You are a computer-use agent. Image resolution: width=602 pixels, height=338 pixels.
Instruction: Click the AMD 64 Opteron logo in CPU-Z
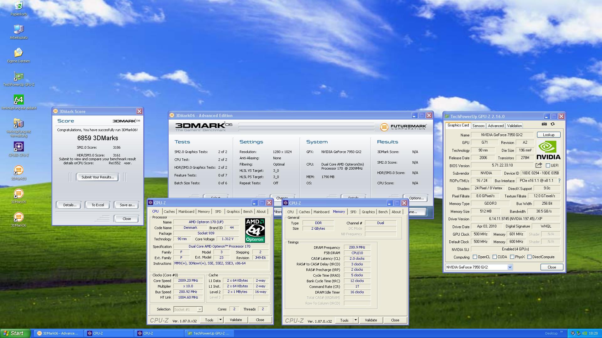pyautogui.click(x=255, y=230)
